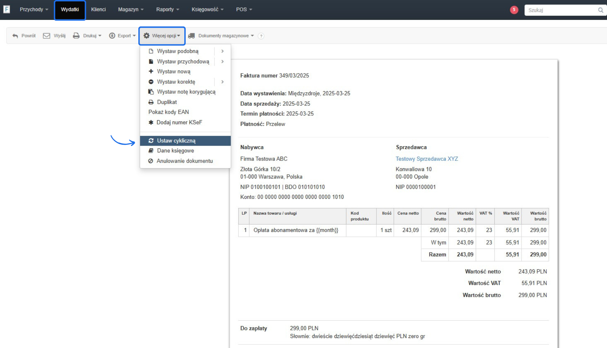Open the Export dropdown
This screenshot has height=348, width=607.
[x=122, y=36]
